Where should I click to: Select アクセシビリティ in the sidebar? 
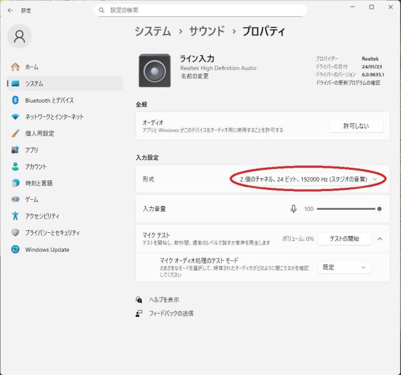coord(43,216)
